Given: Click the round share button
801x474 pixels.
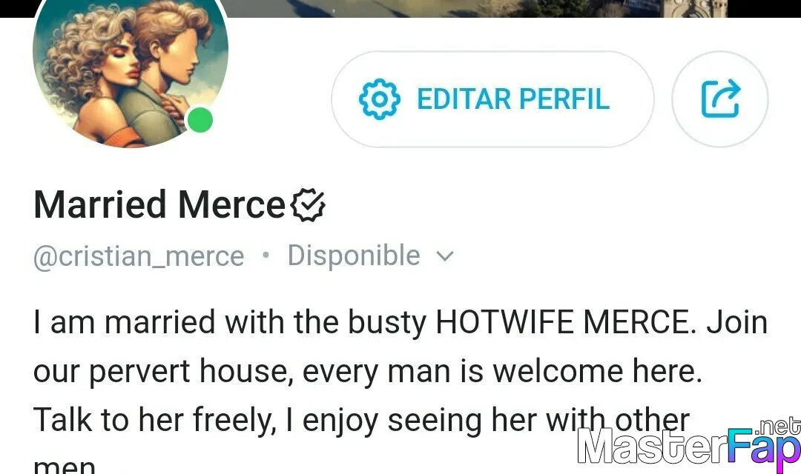Looking at the screenshot, I should 719,99.
